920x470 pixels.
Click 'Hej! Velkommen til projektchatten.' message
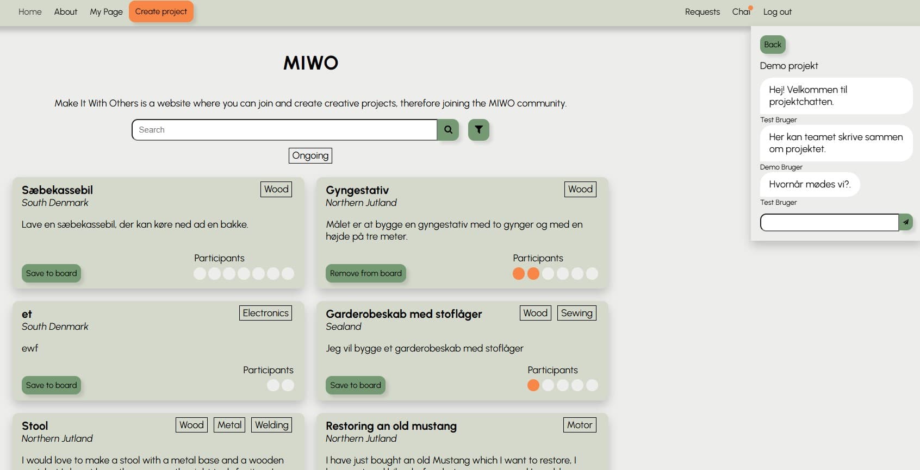pos(836,96)
